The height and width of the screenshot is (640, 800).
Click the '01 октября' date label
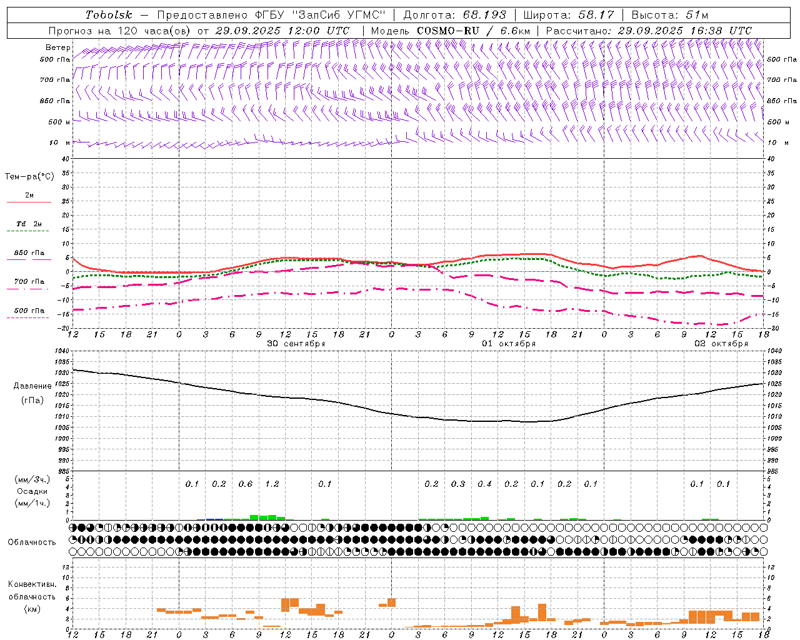tap(508, 344)
